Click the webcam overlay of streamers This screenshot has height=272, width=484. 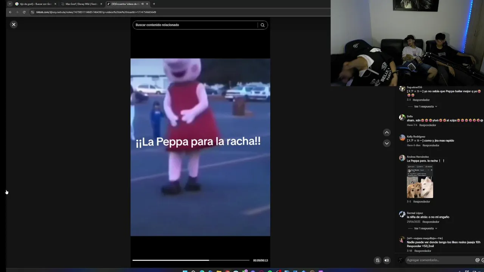407,43
